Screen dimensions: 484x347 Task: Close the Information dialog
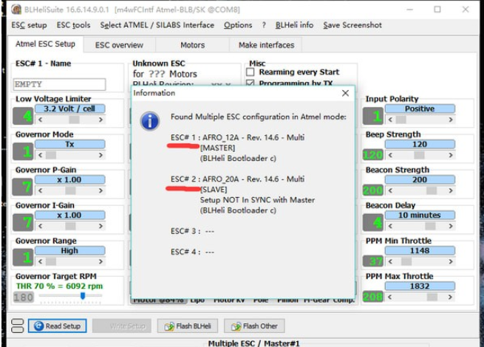(345, 93)
